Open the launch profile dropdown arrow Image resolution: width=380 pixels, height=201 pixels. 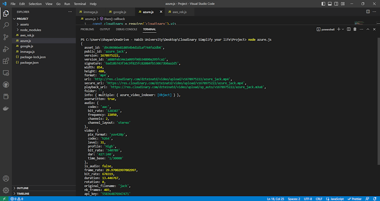343,29
